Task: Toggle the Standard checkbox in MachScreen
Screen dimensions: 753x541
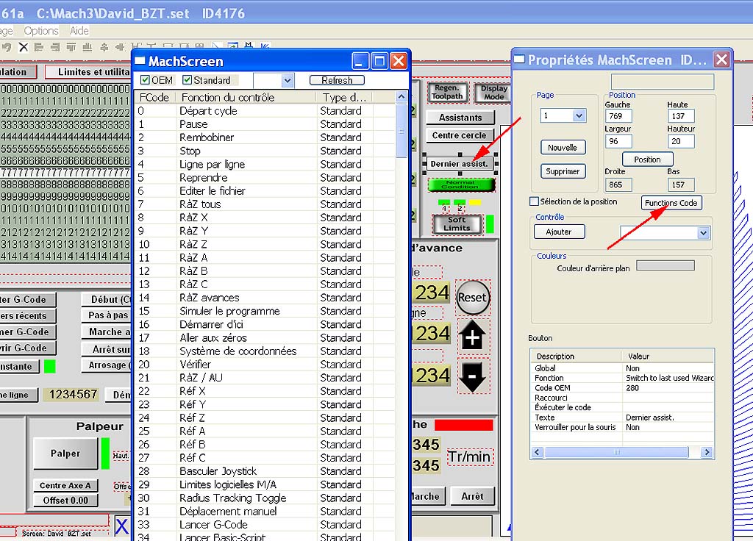Action: [187, 79]
